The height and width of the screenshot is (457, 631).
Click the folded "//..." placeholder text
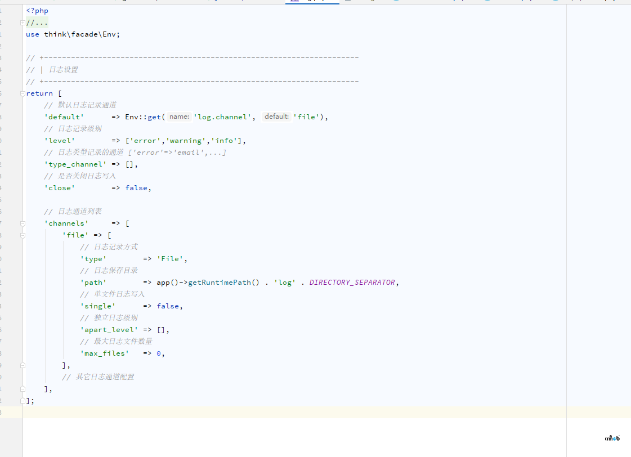37,23
